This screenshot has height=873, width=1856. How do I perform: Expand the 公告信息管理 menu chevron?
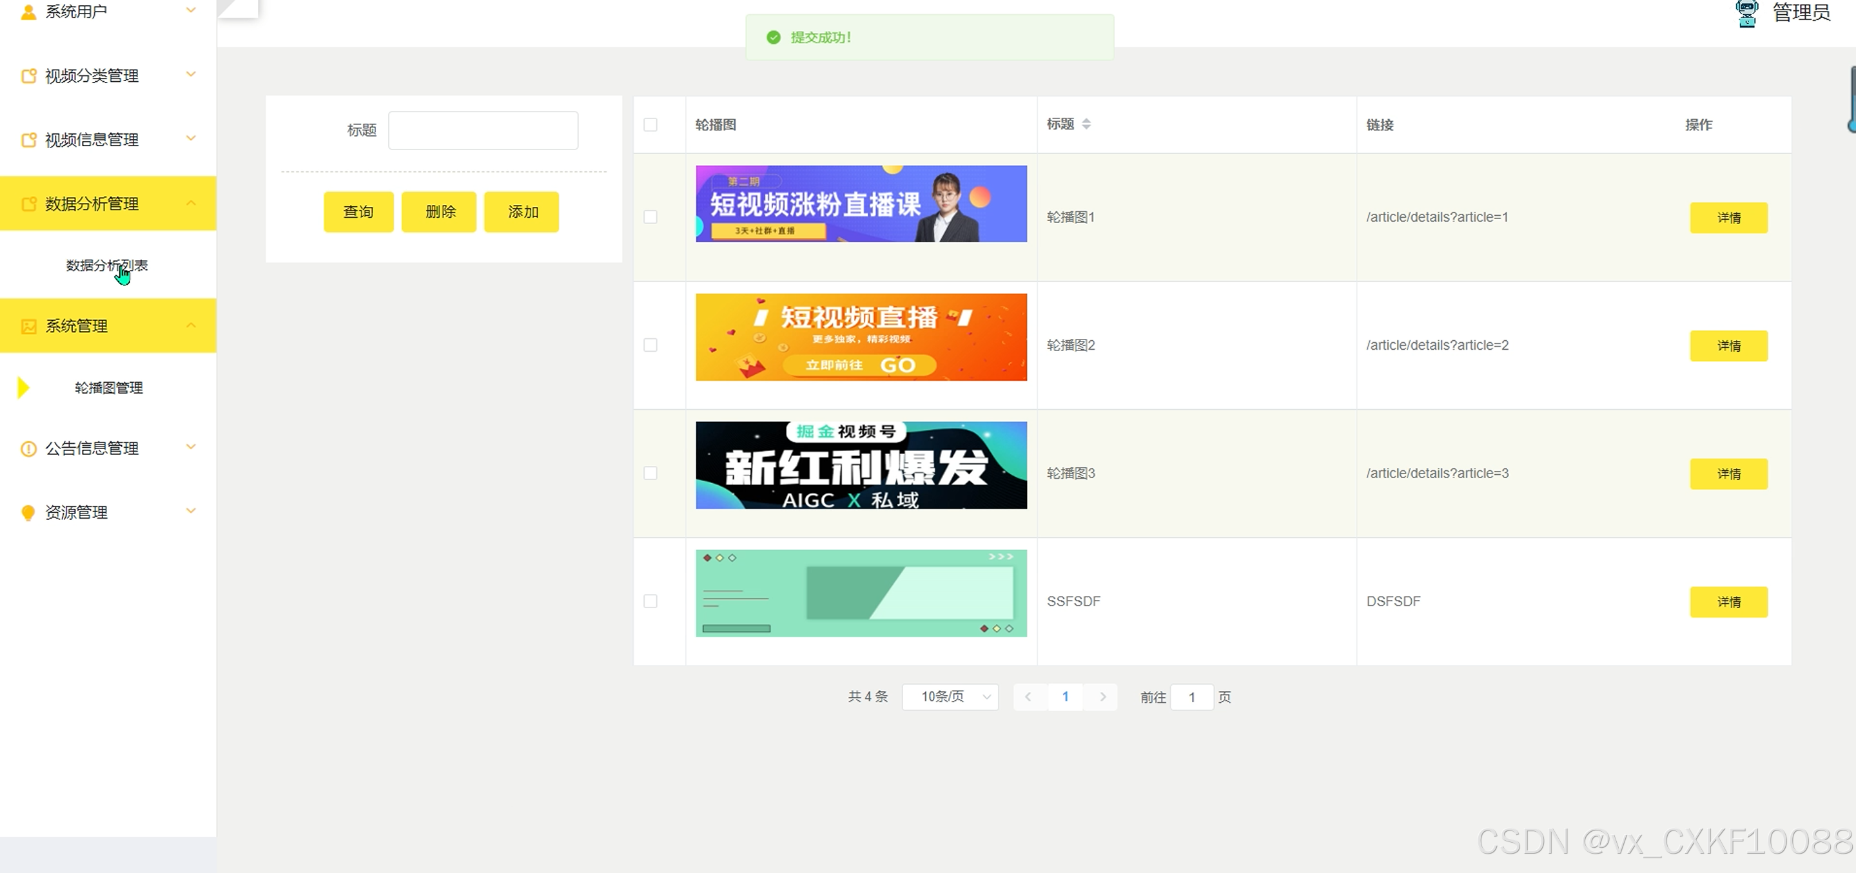pyautogui.click(x=191, y=447)
